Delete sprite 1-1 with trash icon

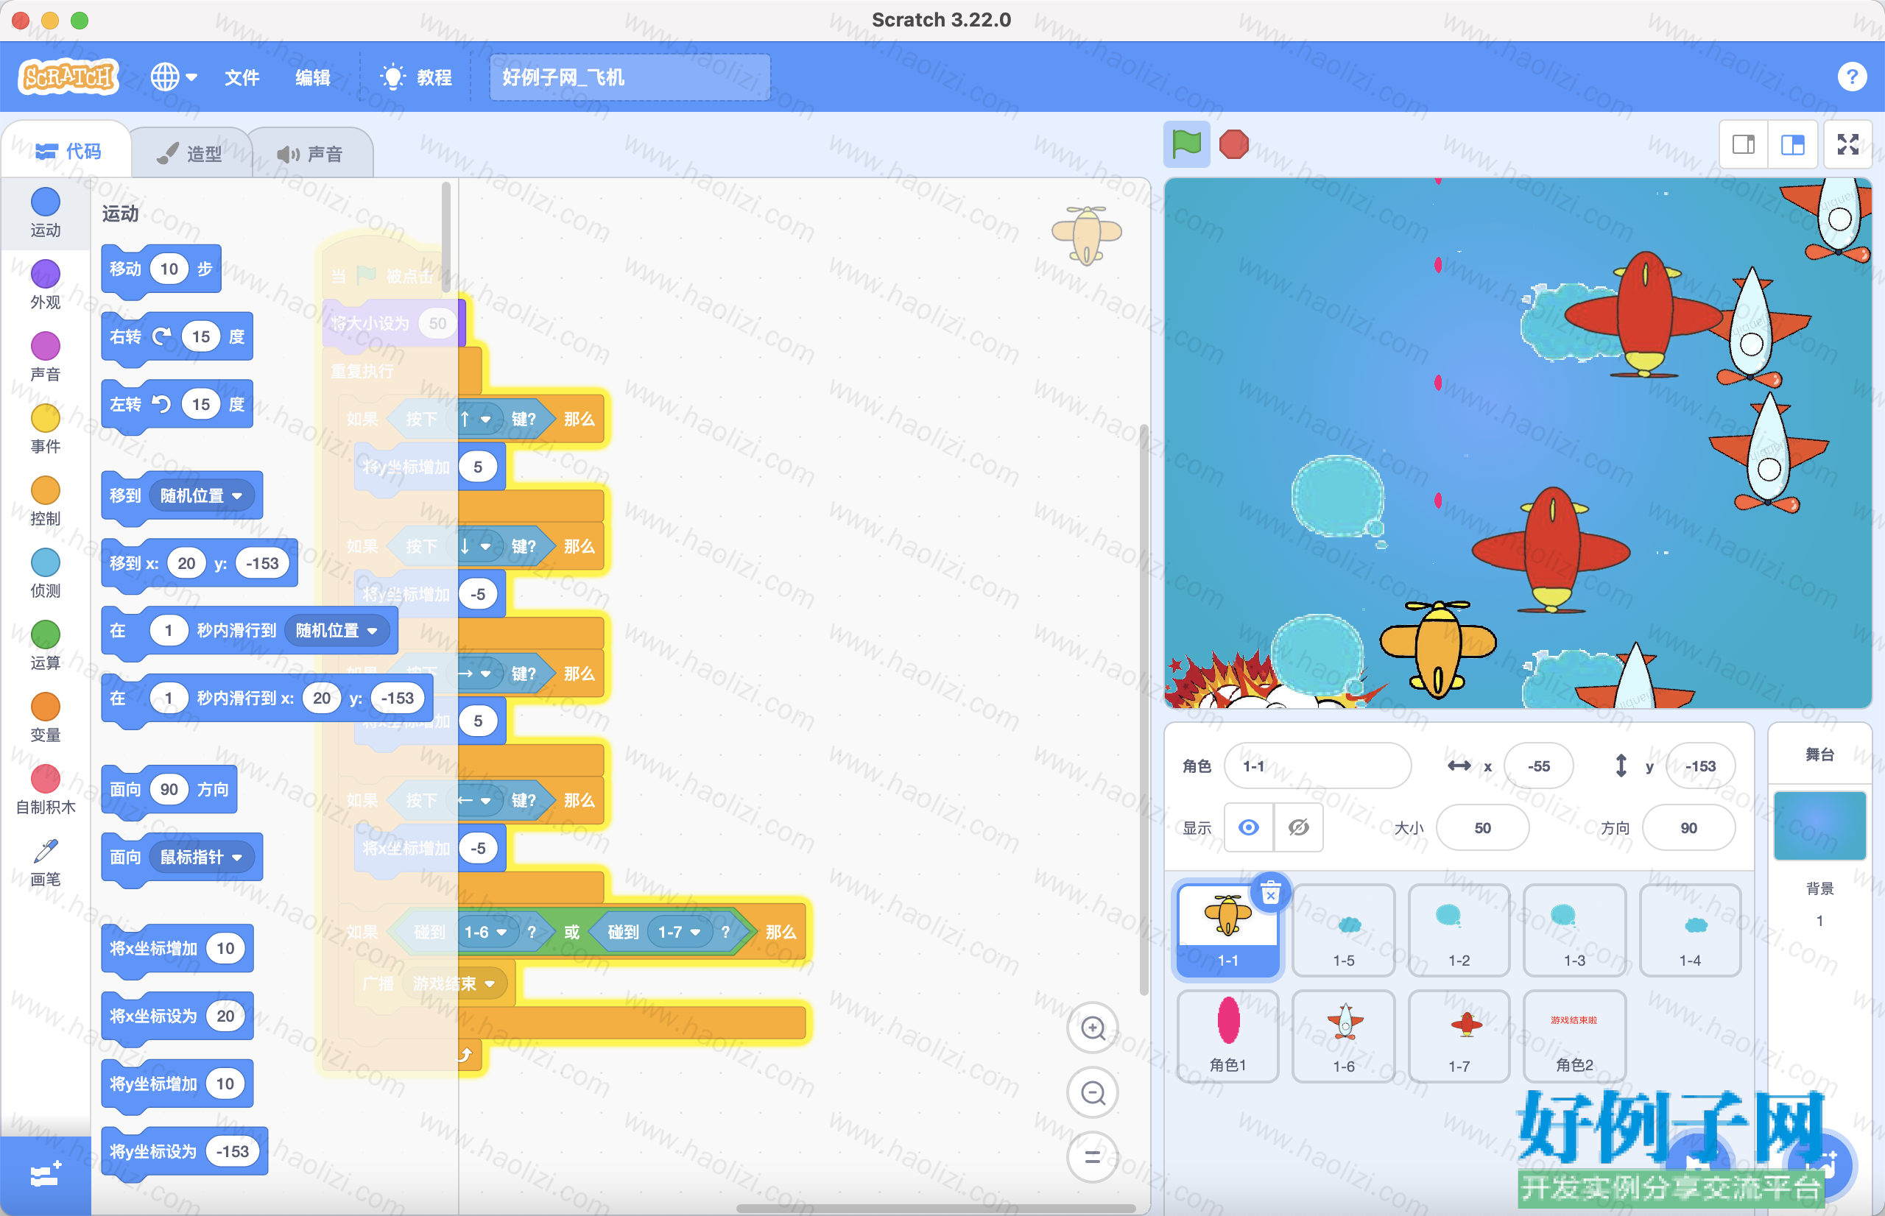(1270, 894)
